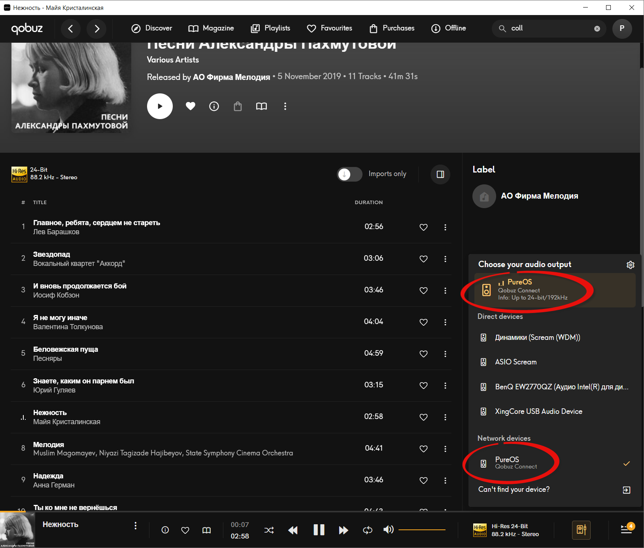Toggle shuffle playback
This screenshot has height=548, width=644.
pos(269,530)
